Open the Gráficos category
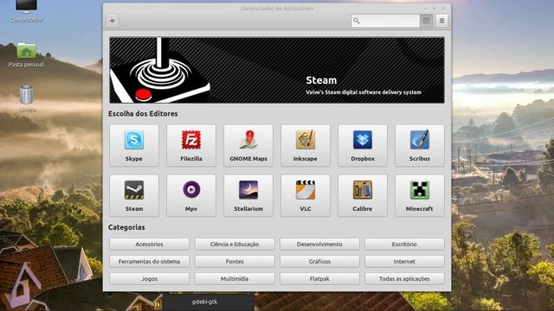Image resolution: width=554 pixels, height=311 pixels. [319, 261]
